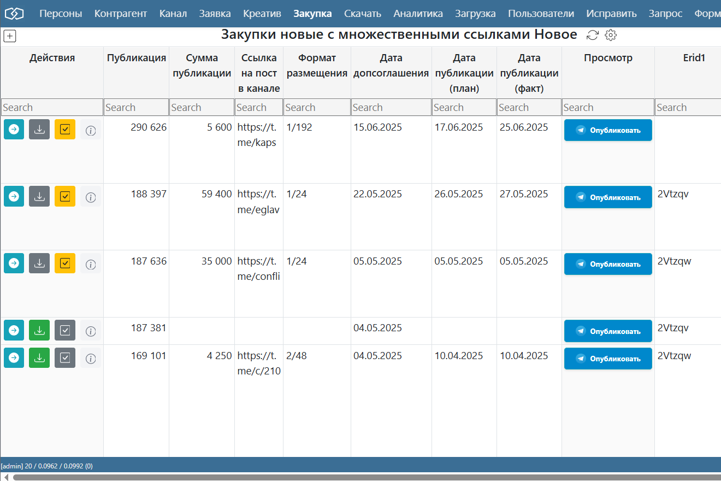Open the row for publication 290 626 with arrow icon
Viewport: 721px width, 481px height.
pos(14,130)
